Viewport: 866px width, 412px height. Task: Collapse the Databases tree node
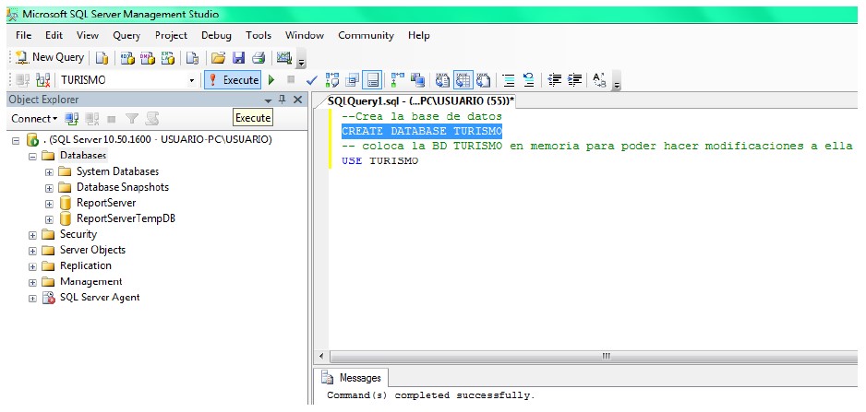tap(32, 156)
